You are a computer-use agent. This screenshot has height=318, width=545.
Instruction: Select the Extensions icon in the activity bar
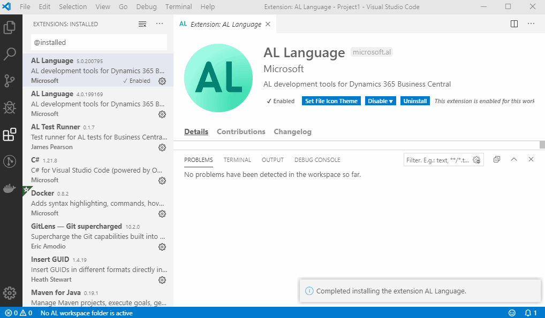tap(10, 134)
